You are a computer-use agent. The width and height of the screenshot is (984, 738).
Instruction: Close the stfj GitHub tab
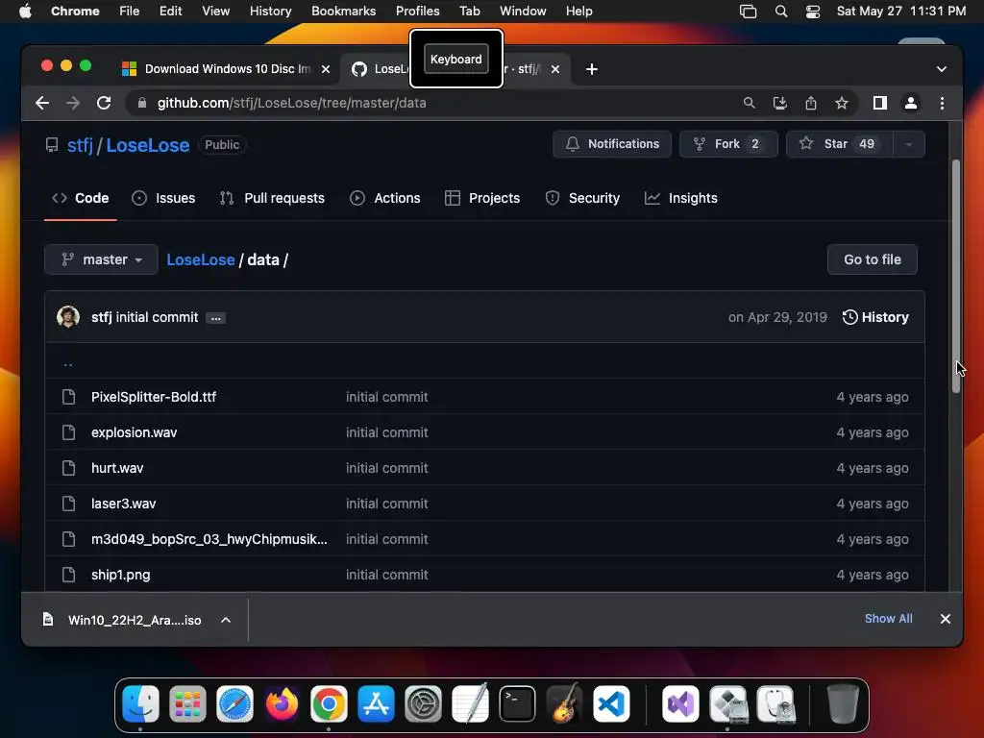554,69
